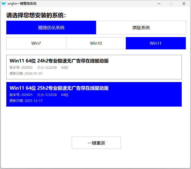
Task: Select the Win11 tab
Action: coord(156,43)
